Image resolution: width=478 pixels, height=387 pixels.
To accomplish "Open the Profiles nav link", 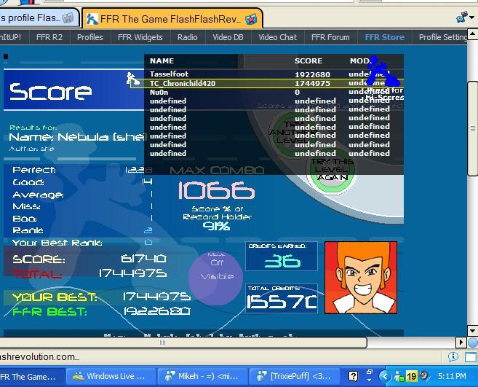I will click(x=89, y=37).
